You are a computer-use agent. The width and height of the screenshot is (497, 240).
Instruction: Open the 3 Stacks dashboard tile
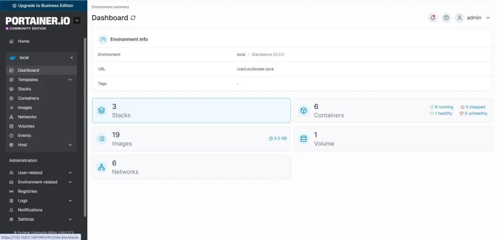coord(191,110)
